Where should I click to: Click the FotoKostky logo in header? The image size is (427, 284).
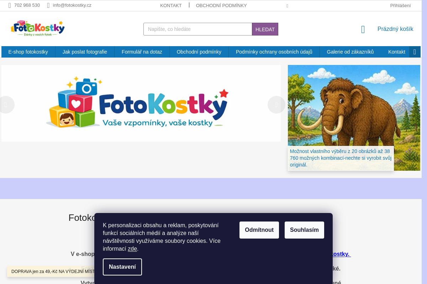38,28
